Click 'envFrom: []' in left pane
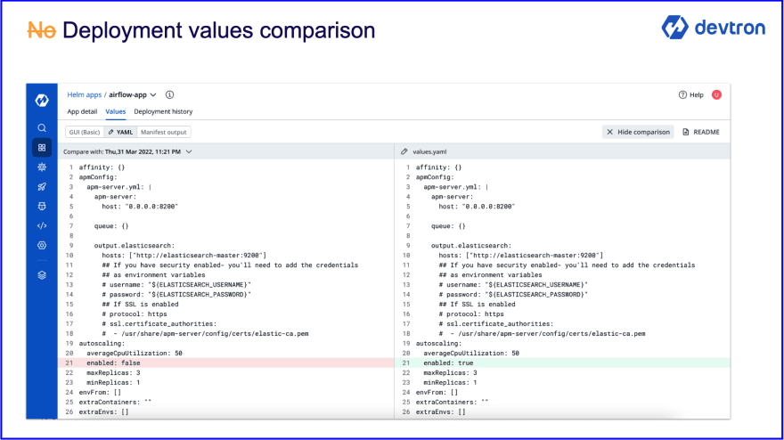This screenshot has width=784, height=440. (x=100, y=393)
